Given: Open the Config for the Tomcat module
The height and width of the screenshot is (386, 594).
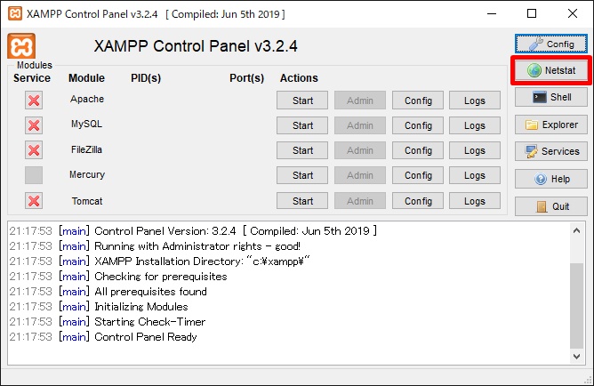Looking at the screenshot, I should coord(418,201).
